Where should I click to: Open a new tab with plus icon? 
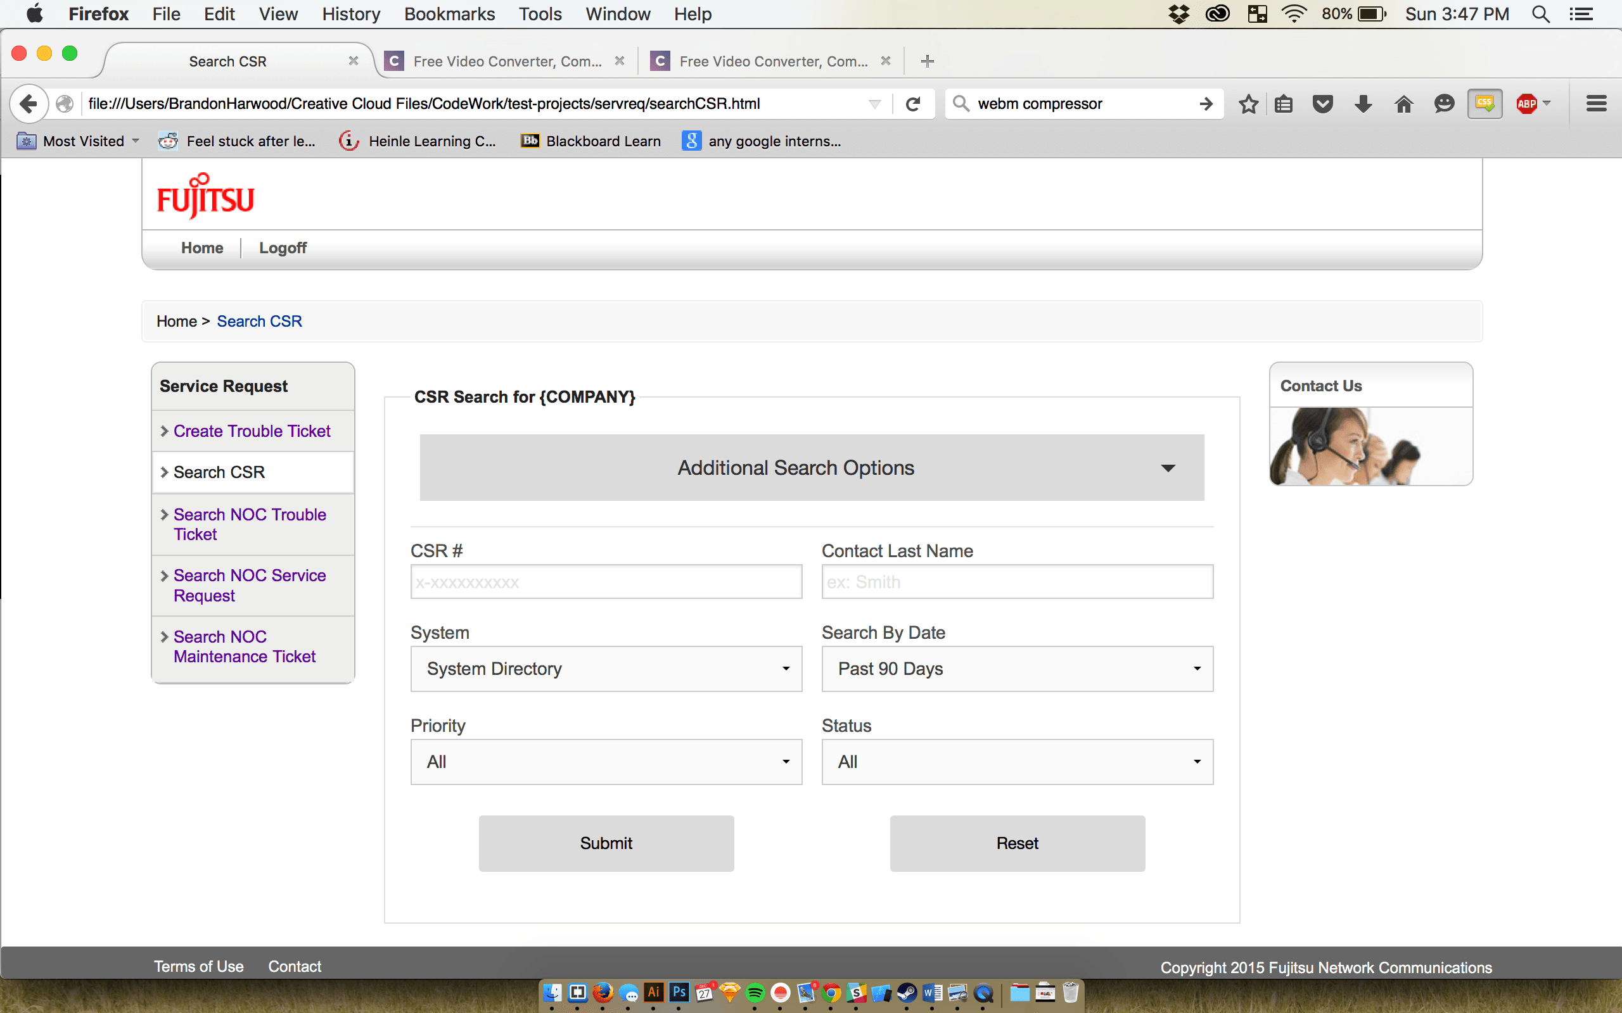coord(928,61)
